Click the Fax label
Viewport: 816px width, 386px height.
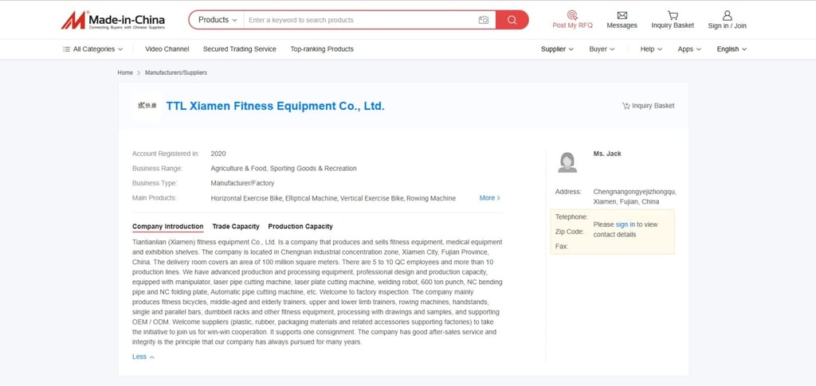point(562,246)
